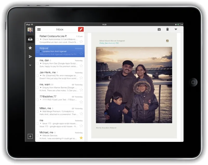Screen dimensions: 208x165
Task: Tap the profile avatar in sidebar
Action: [x=30, y=30]
